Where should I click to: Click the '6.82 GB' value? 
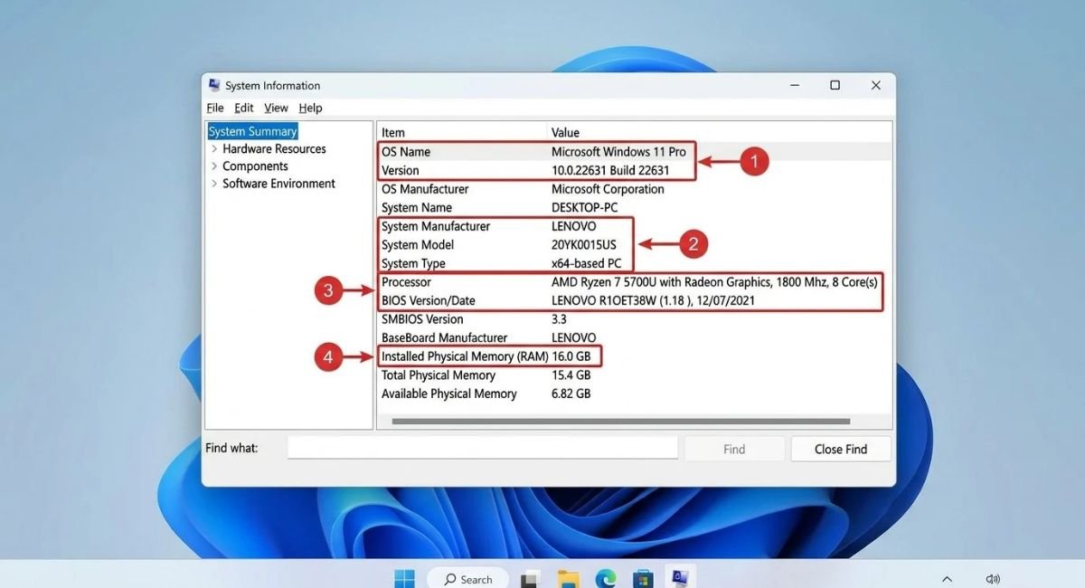point(571,394)
